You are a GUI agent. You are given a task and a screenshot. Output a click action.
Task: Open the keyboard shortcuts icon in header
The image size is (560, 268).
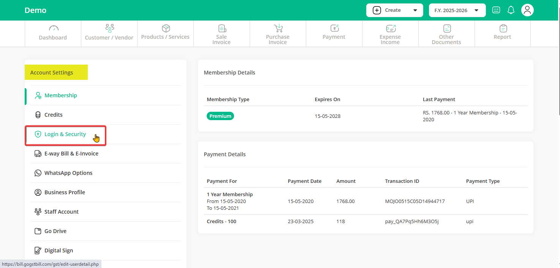pyautogui.click(x=496, y=10)
